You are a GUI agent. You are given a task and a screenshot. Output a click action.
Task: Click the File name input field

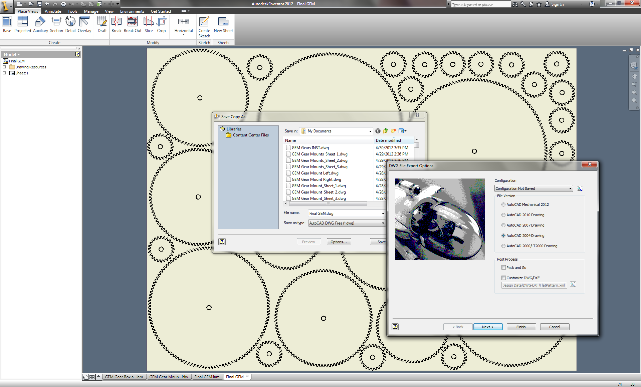(x=344, y=214)
